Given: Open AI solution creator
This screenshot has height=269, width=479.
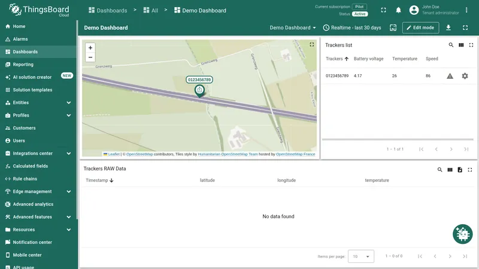Looking at the screenshot, I should coord(38,77).
